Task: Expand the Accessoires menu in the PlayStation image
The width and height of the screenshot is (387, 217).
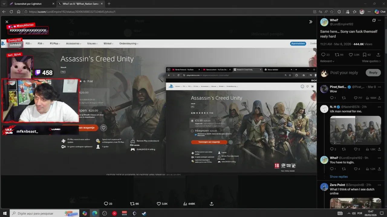Action: coord(74,43)
